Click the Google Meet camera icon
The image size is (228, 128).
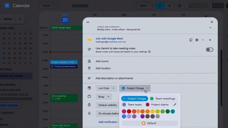pos(89,40)
